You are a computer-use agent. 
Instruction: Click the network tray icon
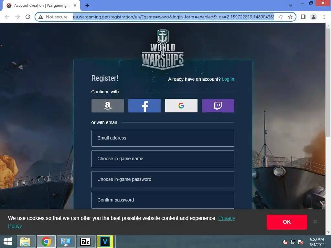coord(293,242)
